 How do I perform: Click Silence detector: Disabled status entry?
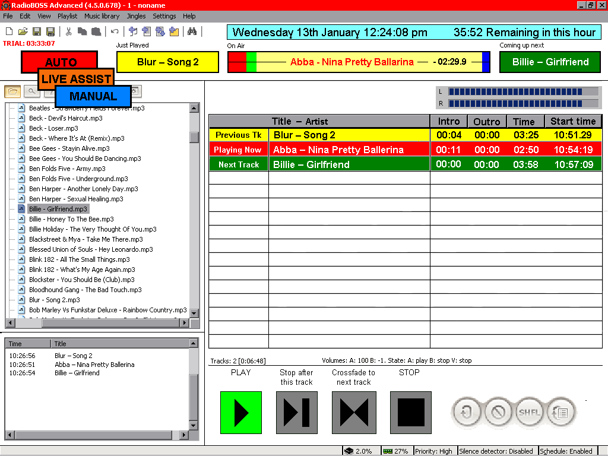pos(496,451)
